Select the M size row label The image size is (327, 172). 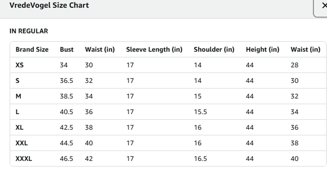(18, 96)
